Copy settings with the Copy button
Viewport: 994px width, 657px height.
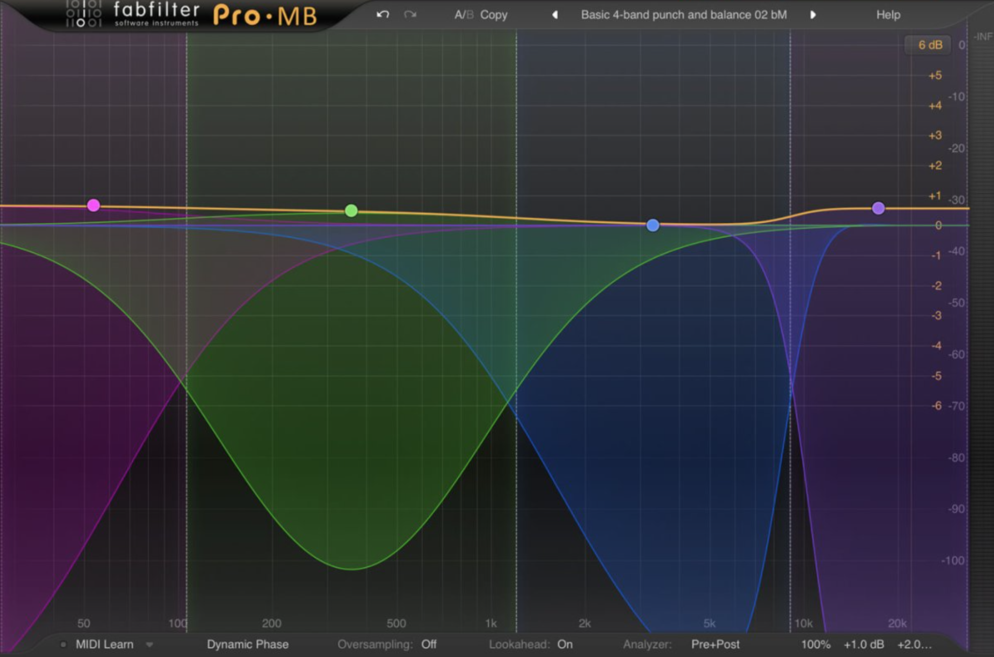click(494, 15)
